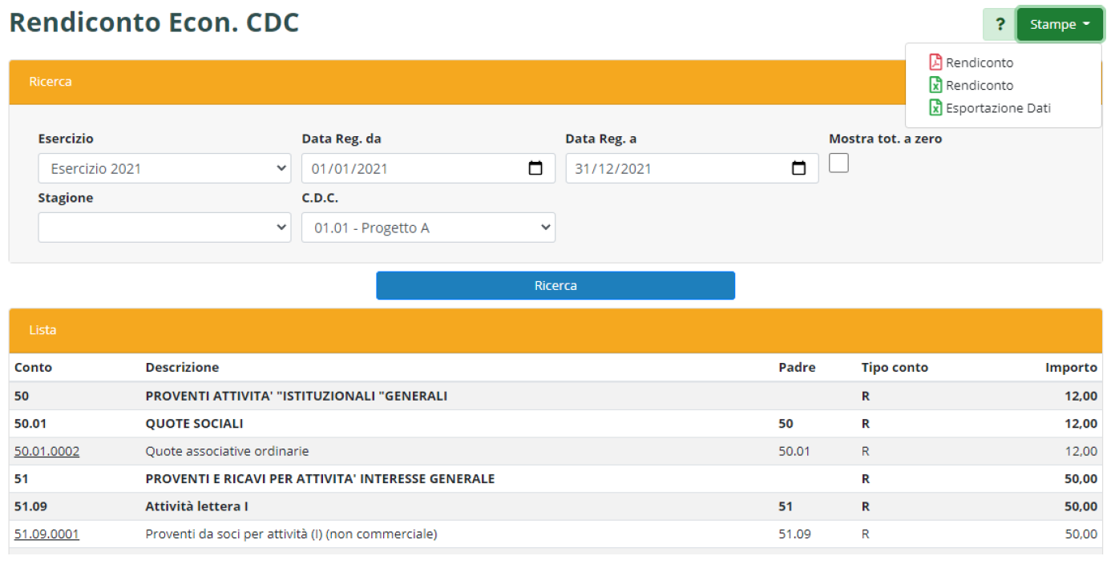This screenshot has height=568, width=1119.
Task: Click the Excel icon beside second Rendiconto
Action: pos(935,85)
